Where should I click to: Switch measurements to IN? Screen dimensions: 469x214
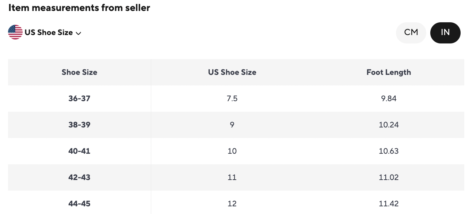(x=445, y=33)
